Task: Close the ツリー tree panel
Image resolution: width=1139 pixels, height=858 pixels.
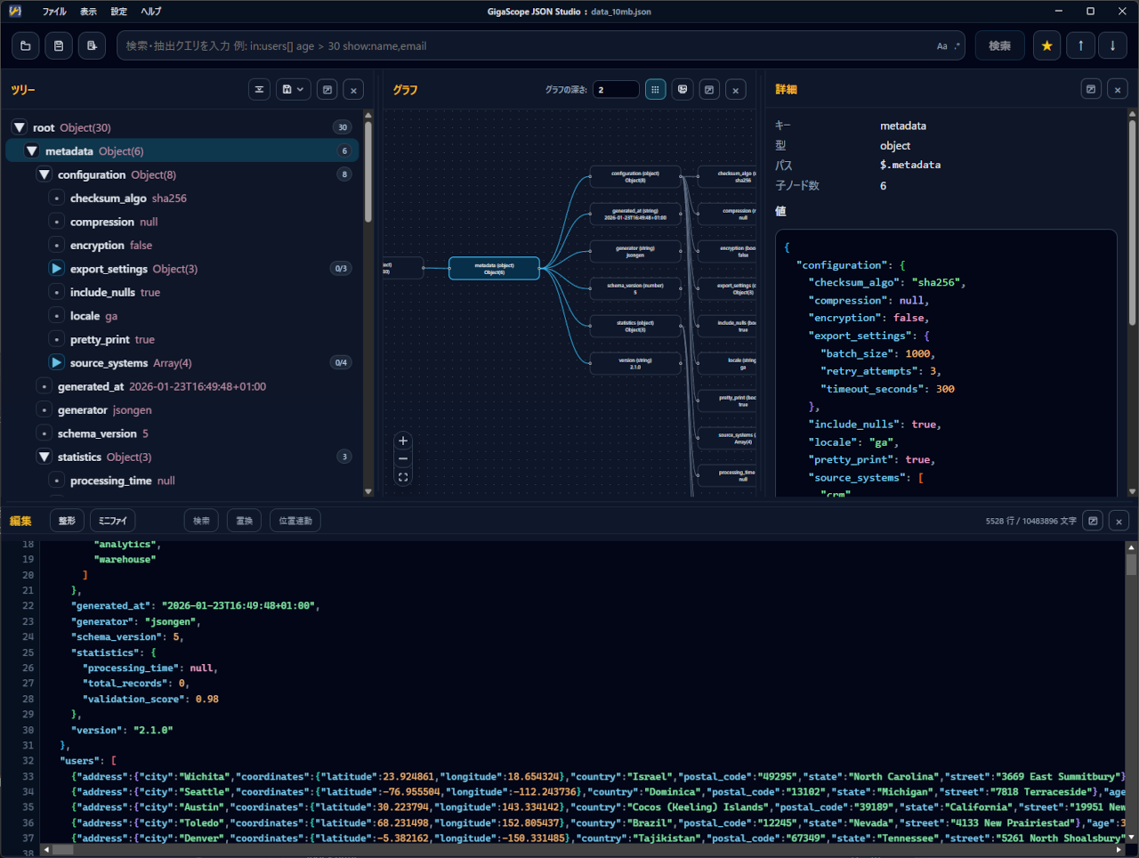Action: click(x=353, y=90)
